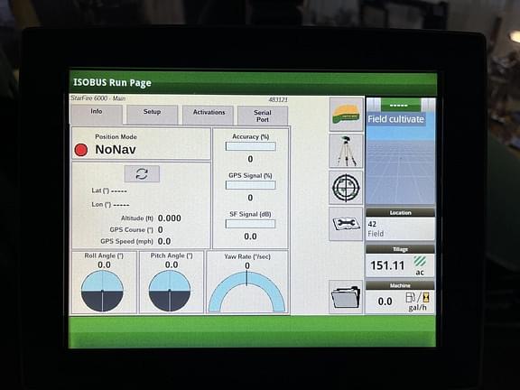Click the Altitude value 0.000
The image size is (520, 390).
(170, 218)
